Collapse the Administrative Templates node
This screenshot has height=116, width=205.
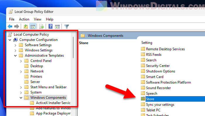coord(16,56)
